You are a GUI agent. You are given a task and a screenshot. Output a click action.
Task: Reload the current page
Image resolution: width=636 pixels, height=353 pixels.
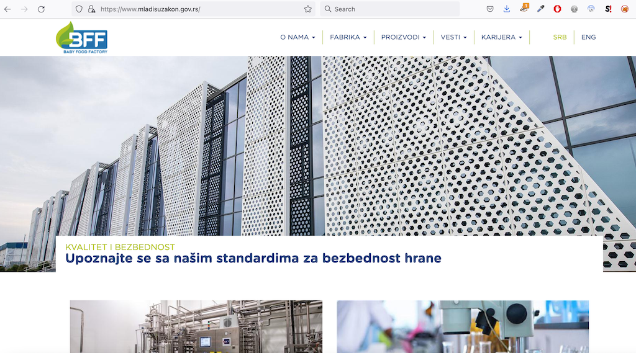[x=41, y=9]
